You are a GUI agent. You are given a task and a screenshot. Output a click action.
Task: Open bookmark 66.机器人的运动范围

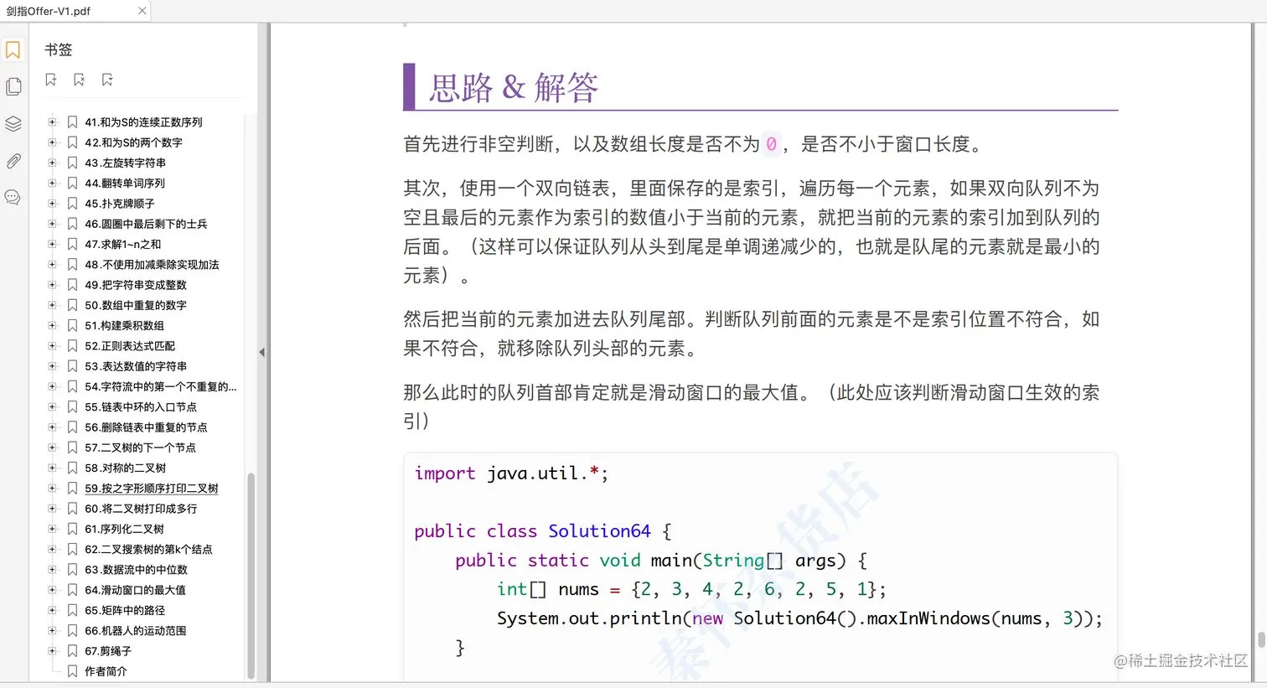[x=135, y=630]
